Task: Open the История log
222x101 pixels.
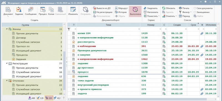Action: click(121, 12)
